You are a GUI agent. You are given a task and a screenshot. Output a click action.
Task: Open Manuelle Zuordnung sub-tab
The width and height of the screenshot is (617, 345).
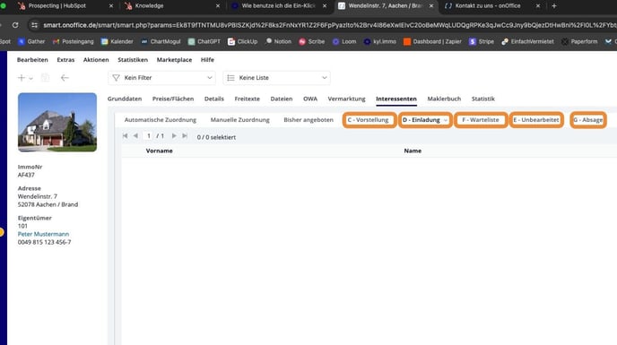[240, 120]
